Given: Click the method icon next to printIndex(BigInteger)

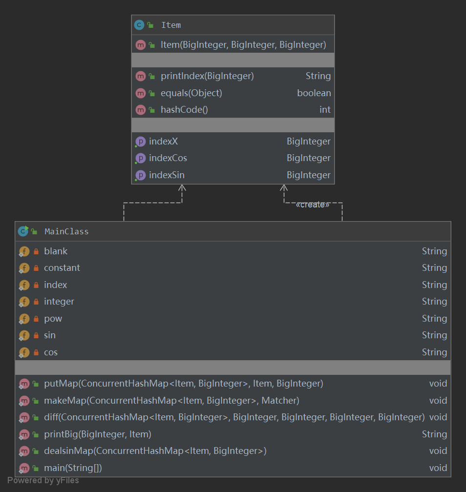Looking at the screenshot, I should coord(141,76).
